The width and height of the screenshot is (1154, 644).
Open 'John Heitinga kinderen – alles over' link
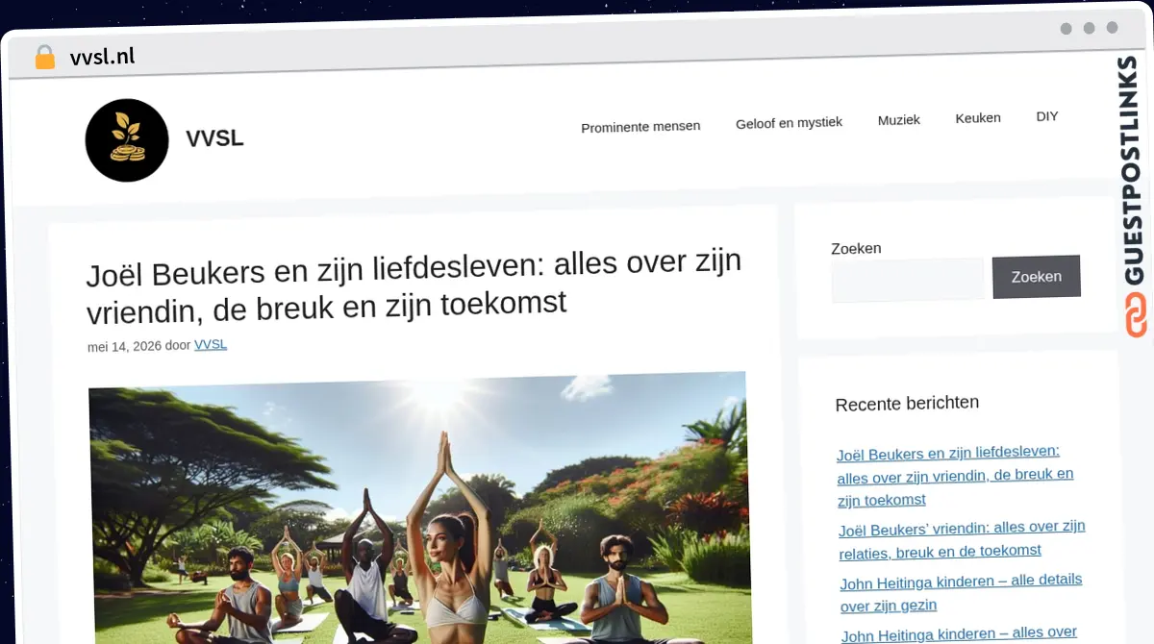959,633
